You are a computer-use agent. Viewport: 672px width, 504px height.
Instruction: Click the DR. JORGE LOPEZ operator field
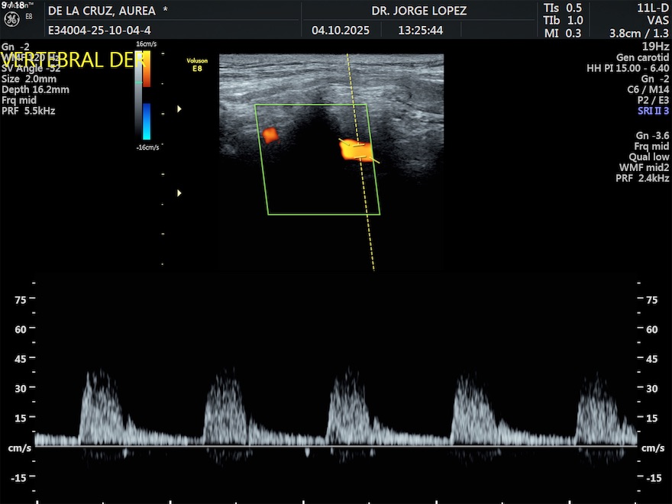(x=418, y=11)
